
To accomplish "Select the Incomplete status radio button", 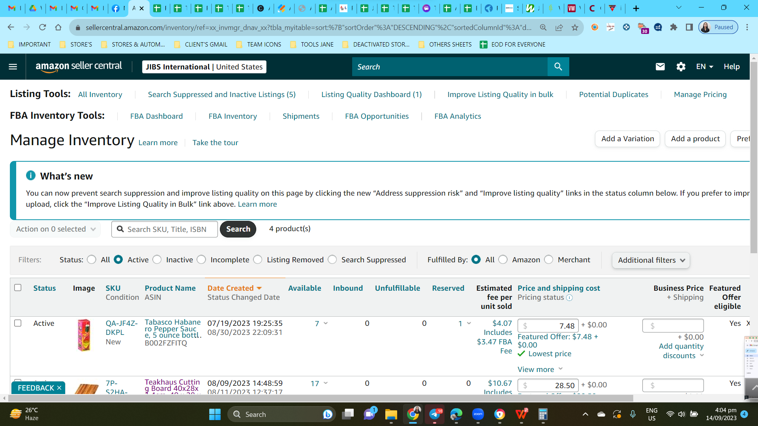I will (x=201, y=260).
